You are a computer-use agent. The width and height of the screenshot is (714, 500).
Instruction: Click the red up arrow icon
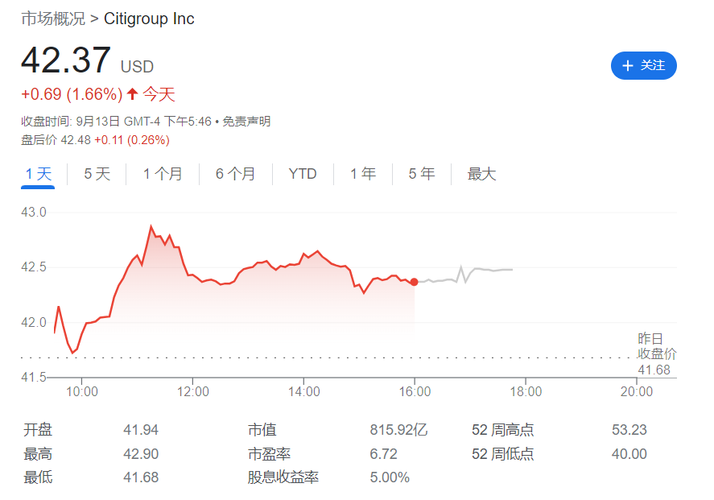tap(132, 94)
